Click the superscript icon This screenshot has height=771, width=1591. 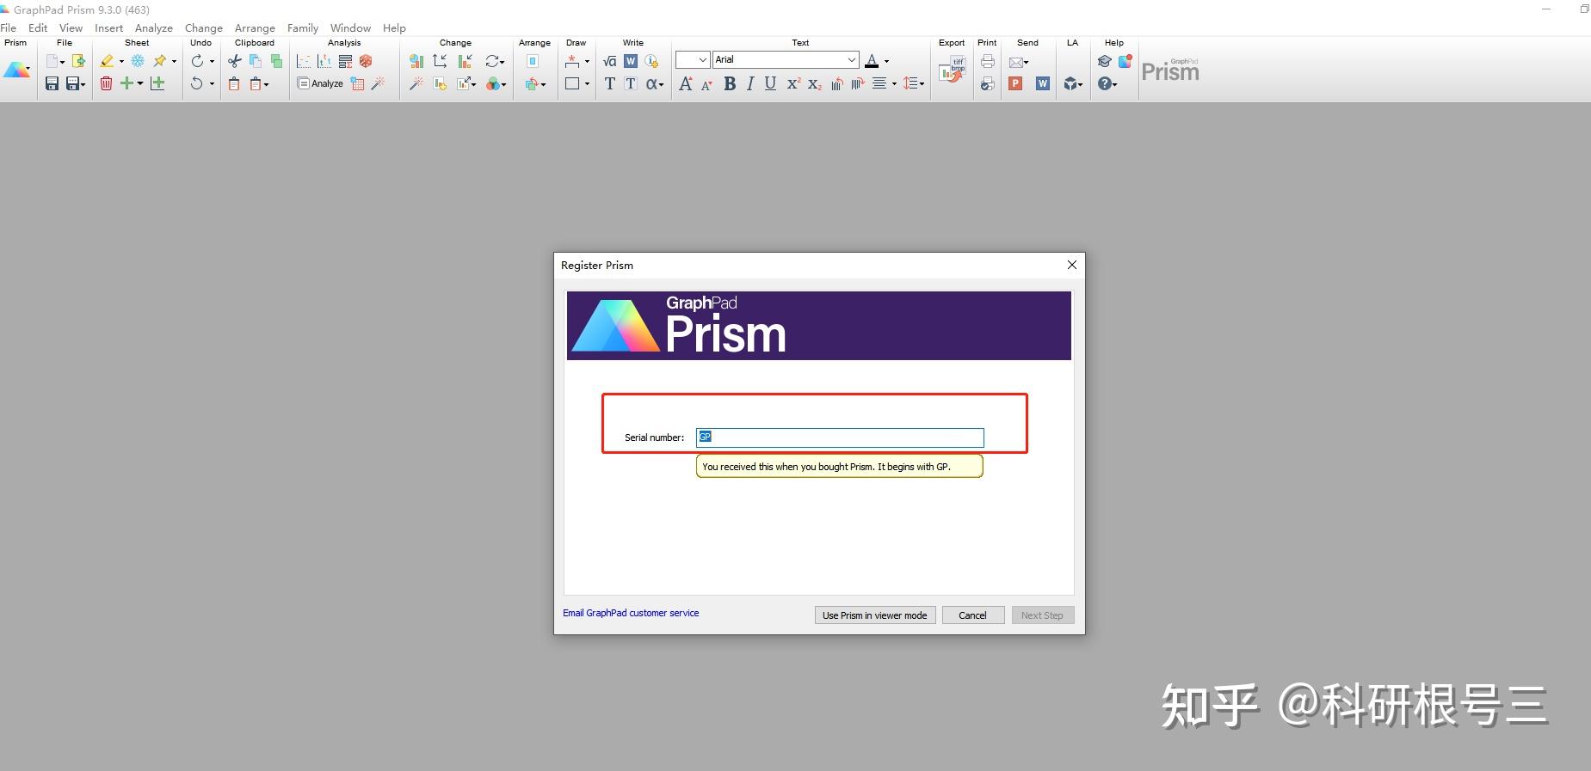[793, 83]
